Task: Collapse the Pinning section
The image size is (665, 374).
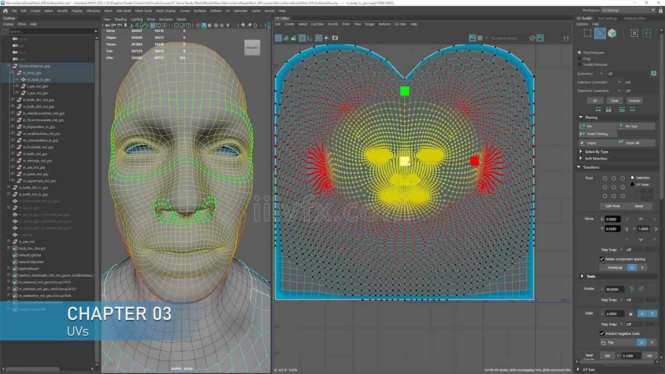Action: [x=581, y=117]
